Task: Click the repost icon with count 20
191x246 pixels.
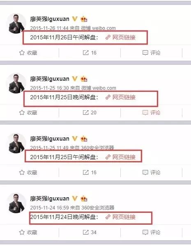Action: pyautogui.click(x=86, y=112)
